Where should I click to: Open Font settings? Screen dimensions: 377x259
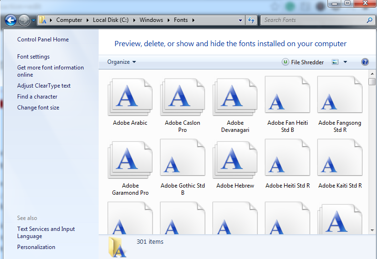[x=33, y=57]
